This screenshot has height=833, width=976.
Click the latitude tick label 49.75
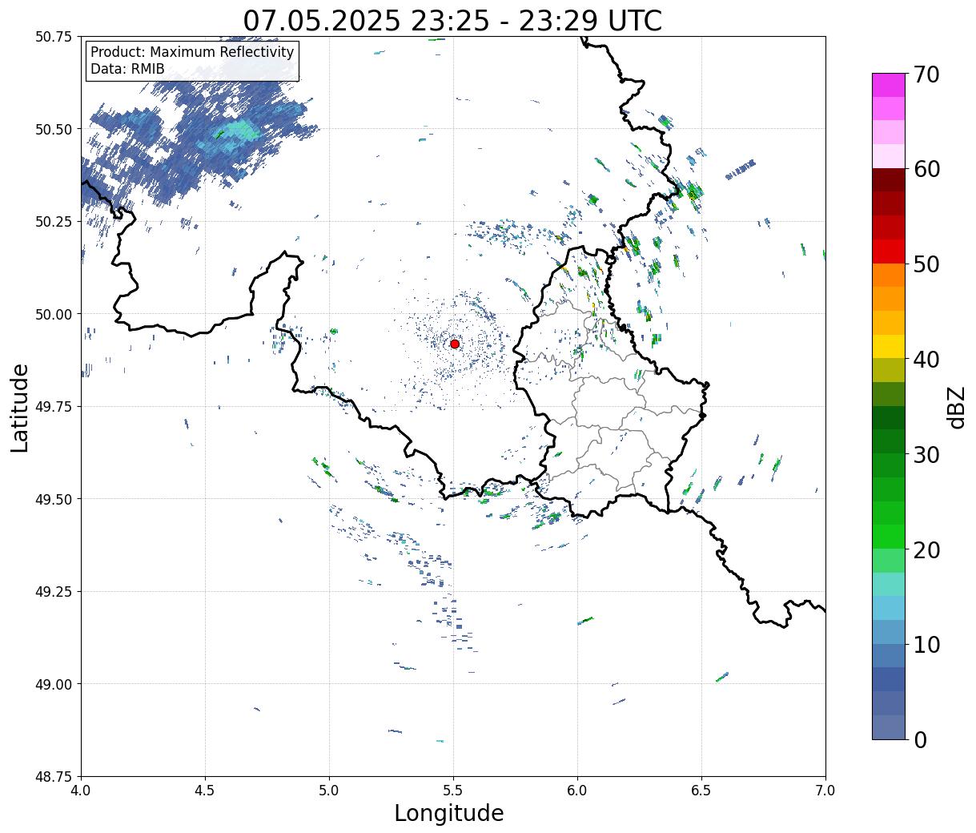[x=54, y=407]
